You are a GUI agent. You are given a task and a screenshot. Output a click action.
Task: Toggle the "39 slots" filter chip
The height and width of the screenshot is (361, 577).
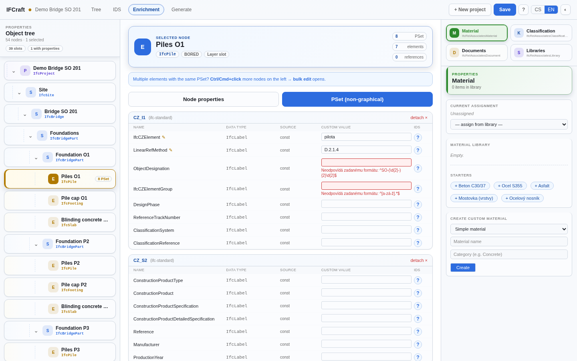(16, 49)
